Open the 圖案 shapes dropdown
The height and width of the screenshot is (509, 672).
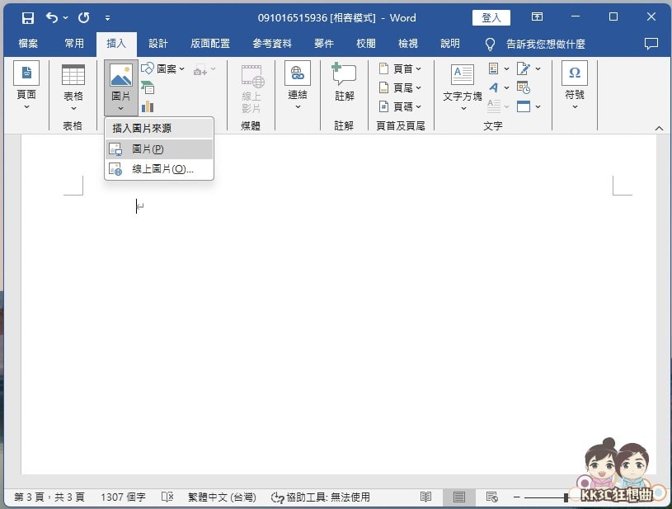coord(163,68)
